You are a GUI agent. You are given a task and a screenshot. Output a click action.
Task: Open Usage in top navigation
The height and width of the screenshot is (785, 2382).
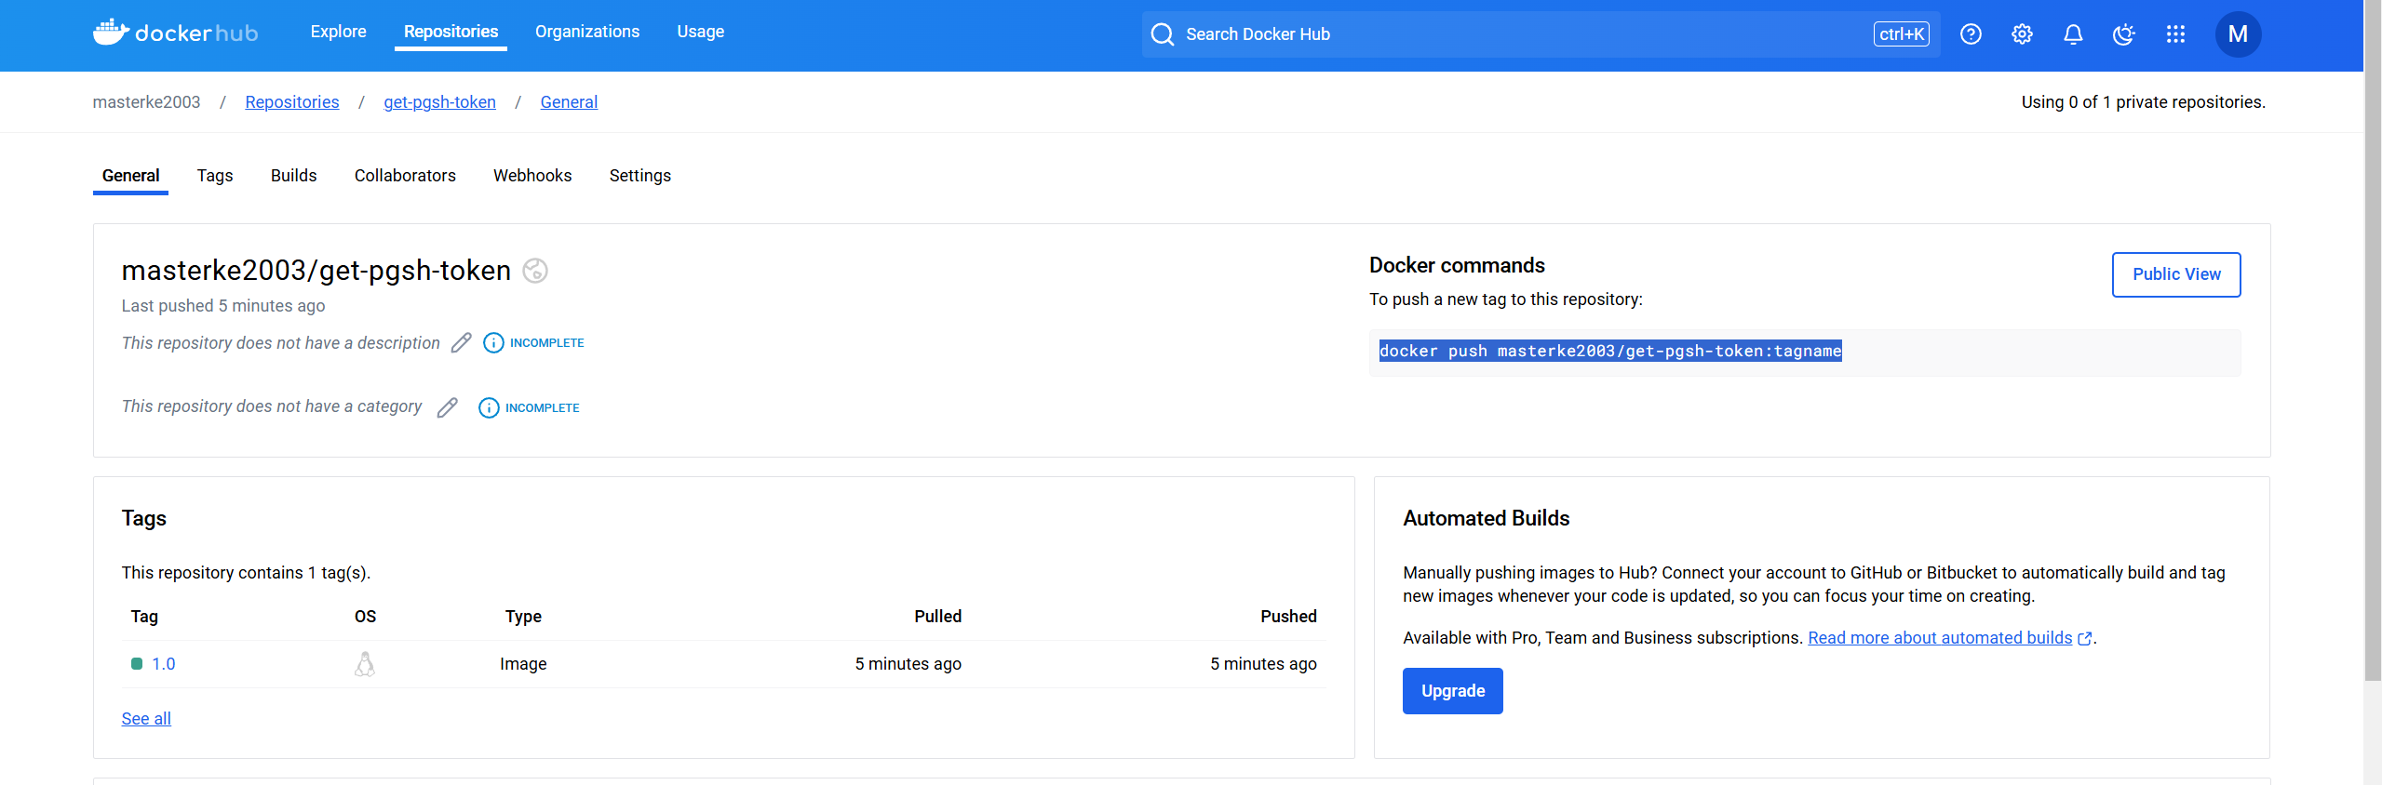[701, 32]
